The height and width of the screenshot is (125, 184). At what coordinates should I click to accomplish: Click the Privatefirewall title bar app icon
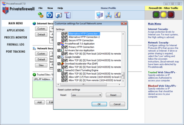pyautogui.click(x=4, y=3)
